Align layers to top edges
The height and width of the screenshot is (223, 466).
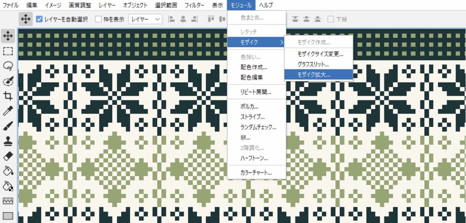tap(211, 19)
